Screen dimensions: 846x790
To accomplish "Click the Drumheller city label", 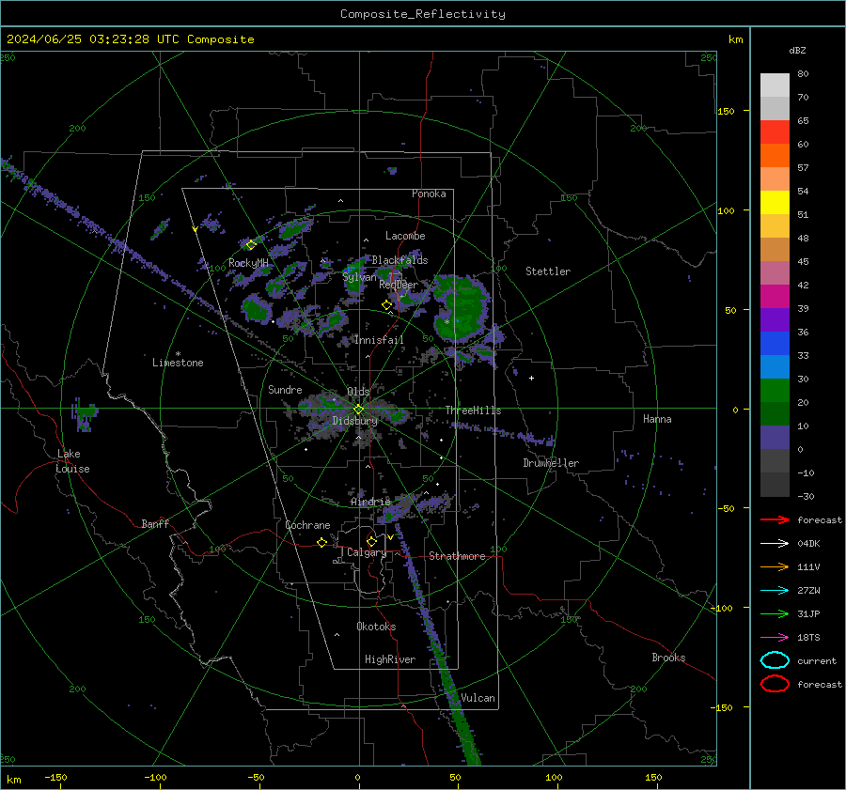I will coord(551,463).
